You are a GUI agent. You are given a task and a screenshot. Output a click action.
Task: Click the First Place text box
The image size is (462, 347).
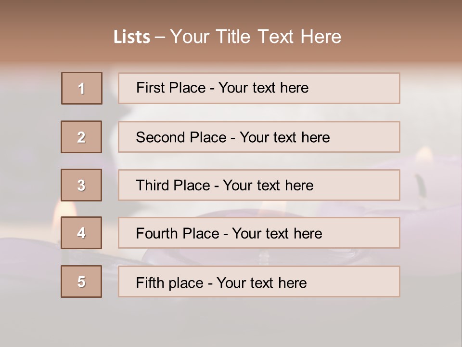(222, 88)
